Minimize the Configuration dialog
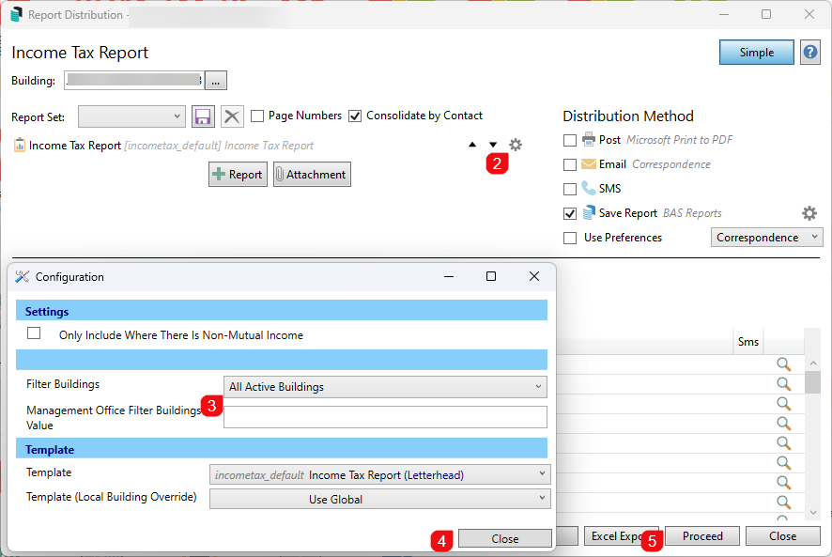Screen dimensions: 832x557 tap(449, 276)
